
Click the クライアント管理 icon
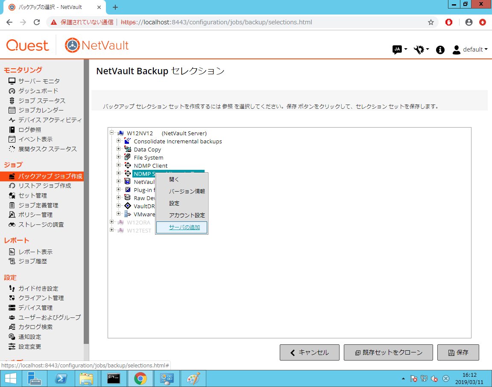click(x=12, y=298)
